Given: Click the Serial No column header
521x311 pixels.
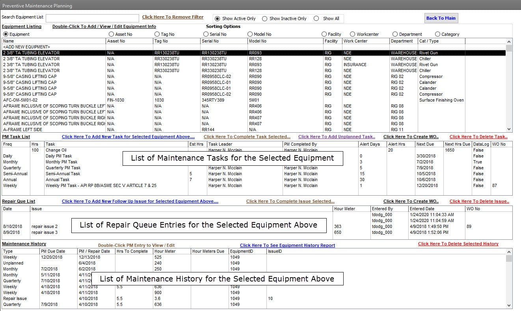Looking at the screenshot, I should pyautogui.click(x=224, y=41).
